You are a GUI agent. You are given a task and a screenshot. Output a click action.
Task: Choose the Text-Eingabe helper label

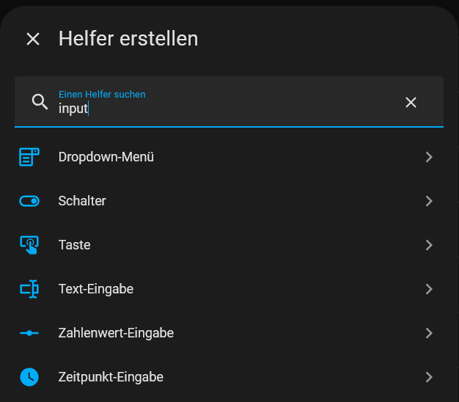pos(96,289)
